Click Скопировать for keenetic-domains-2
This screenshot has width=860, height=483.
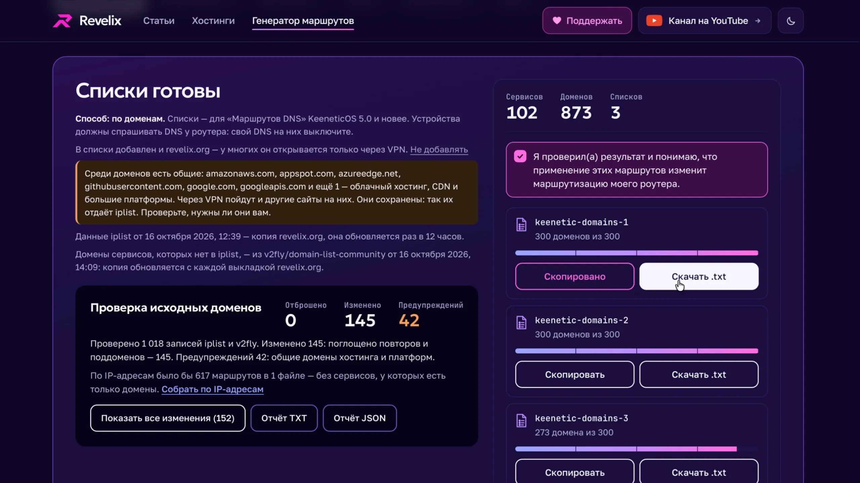[x=575, y=375]
